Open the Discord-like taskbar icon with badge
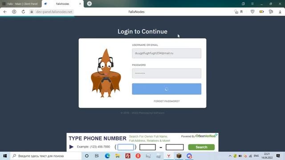 (x=189, y=156)
